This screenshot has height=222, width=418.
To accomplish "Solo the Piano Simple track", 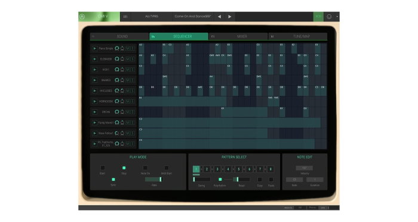I will (133, 48).
